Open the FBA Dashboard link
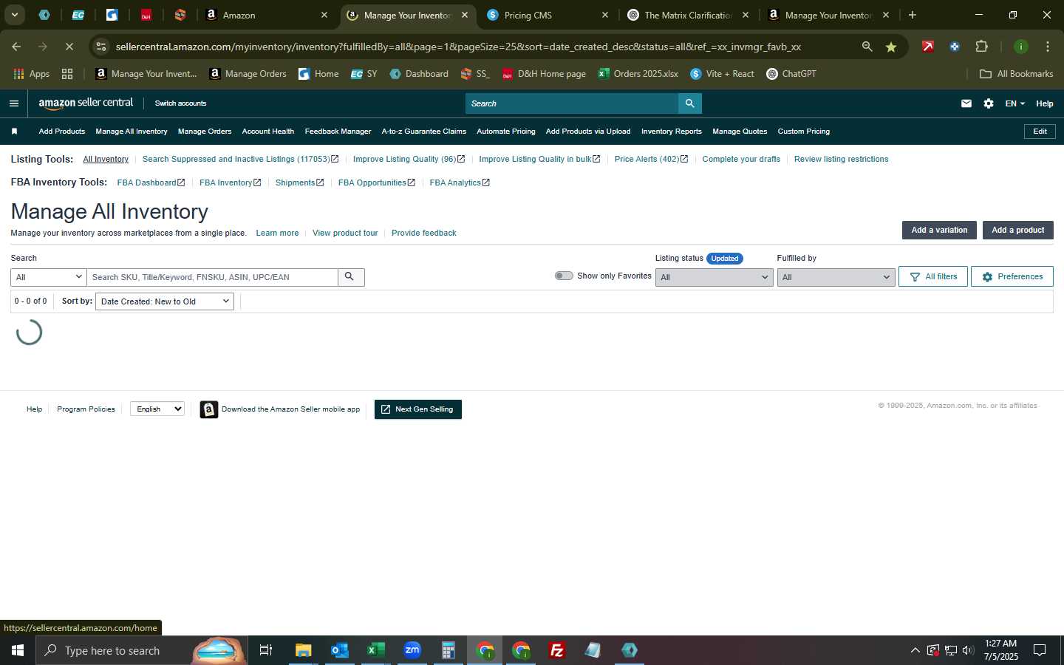Viewport: 1064px width, 665px height. pyautogui.click(x=151, y=183)
